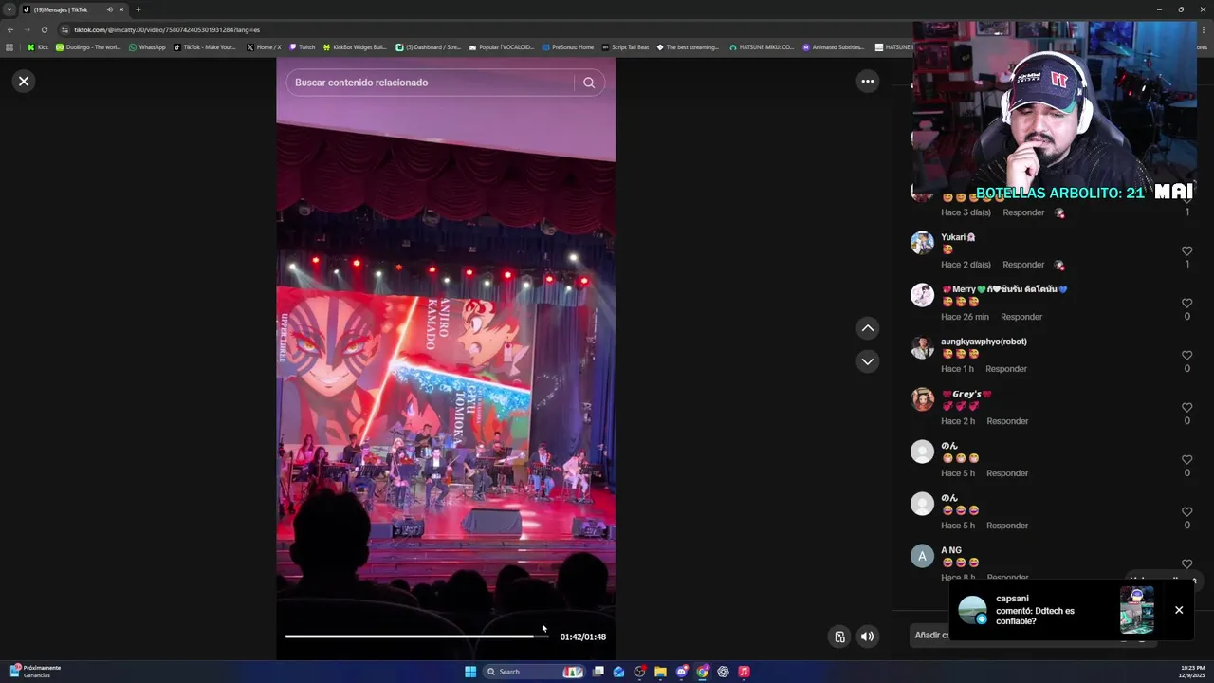The width and height of the screenshot is (1214, 683).
Task: Open the clock and date in tray
Action: point(1192,672)
